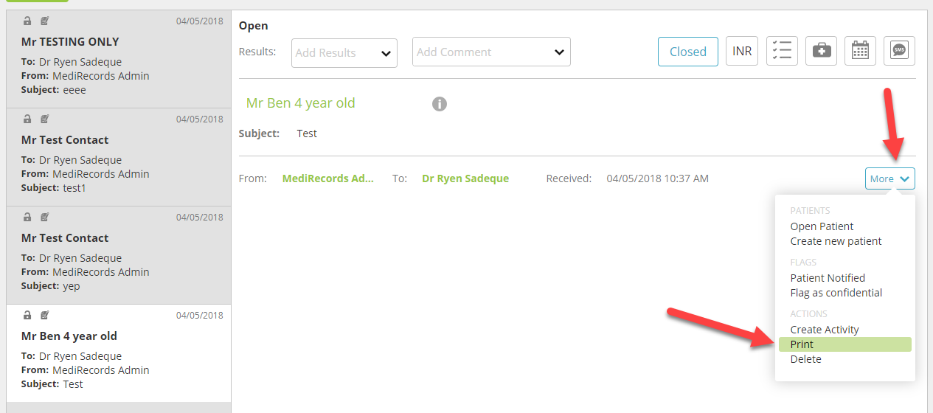Screen dimensions: 933x413
Task: Click MediRecords Ad... sender link
Action: point(327,178)
